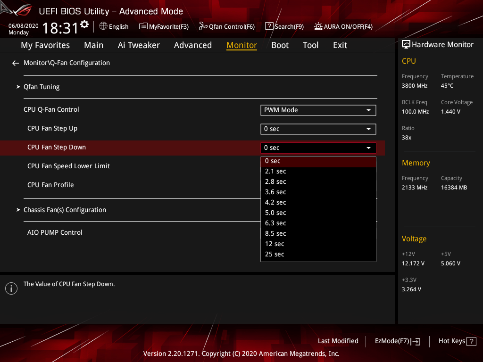Open CPU Q-Fan Control PWM Mode dropdown
This screenshot has width=483, height=362.
click(318, 110)
